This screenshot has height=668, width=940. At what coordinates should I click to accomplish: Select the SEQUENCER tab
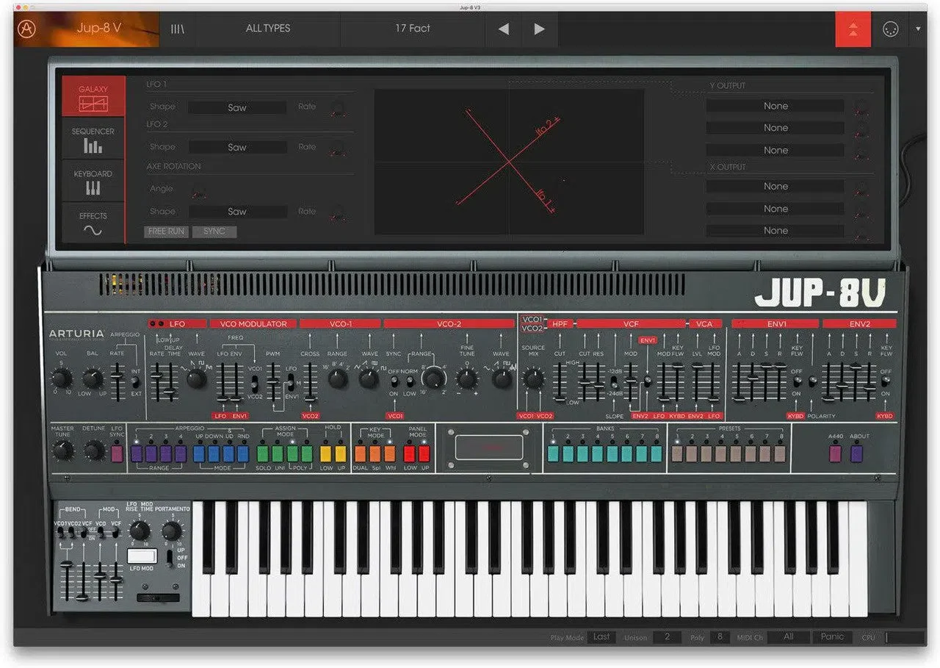[93, 138]
